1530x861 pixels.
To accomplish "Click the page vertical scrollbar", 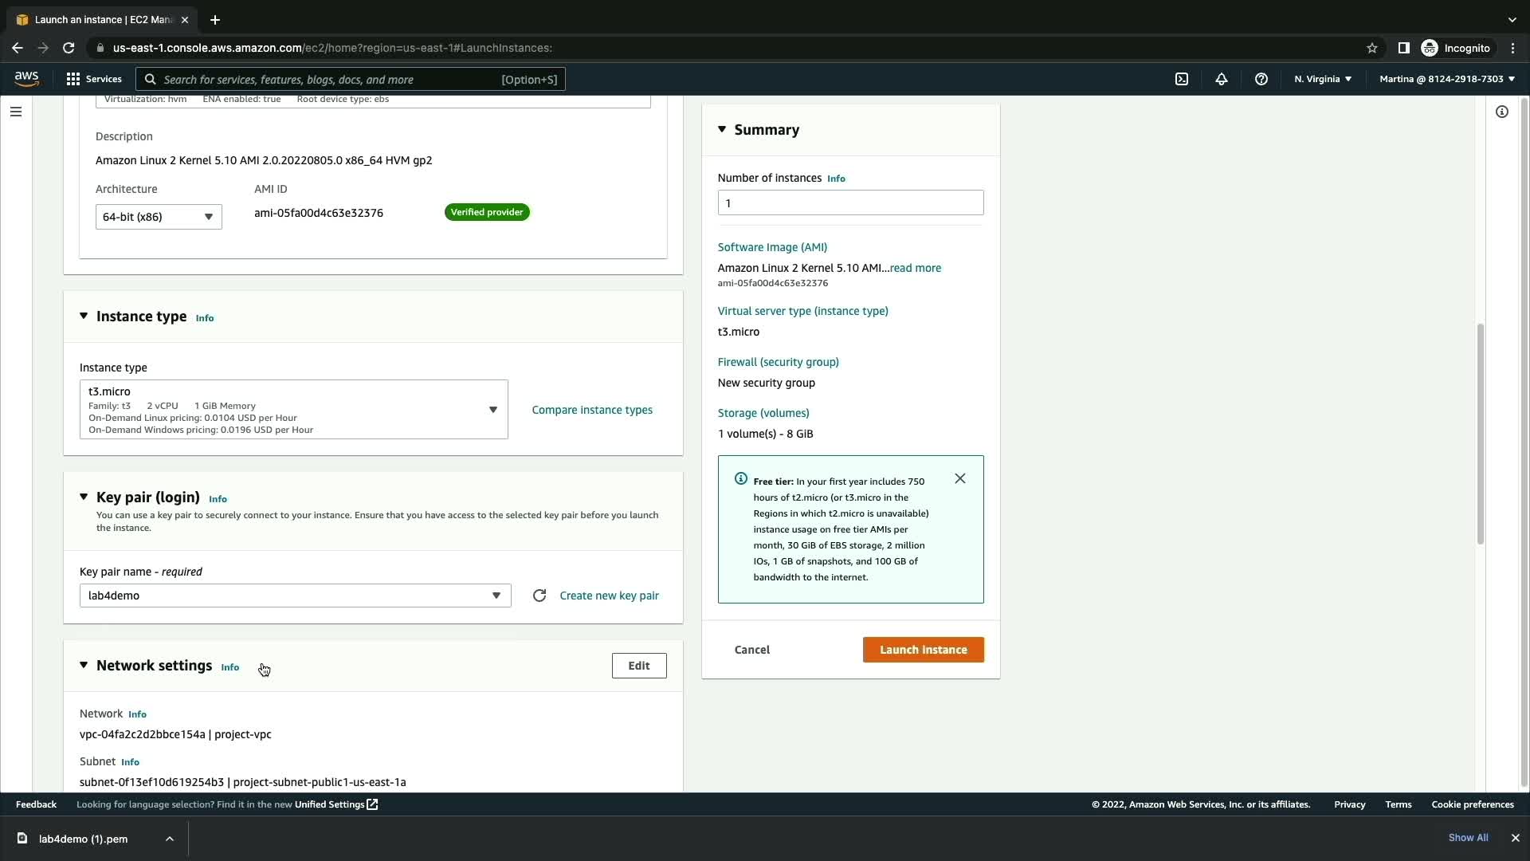I will point(1480,434).
